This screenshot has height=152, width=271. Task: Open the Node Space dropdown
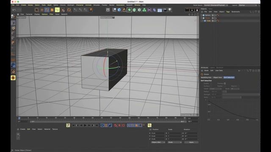pos(216,5)
